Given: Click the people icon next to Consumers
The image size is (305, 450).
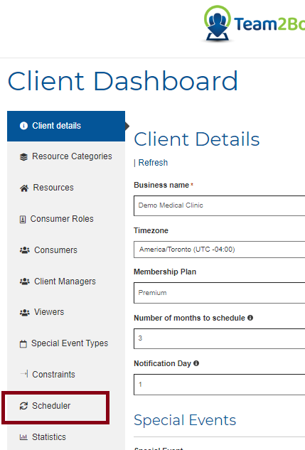Looking at the screenshot, I should tap(25, 250).
